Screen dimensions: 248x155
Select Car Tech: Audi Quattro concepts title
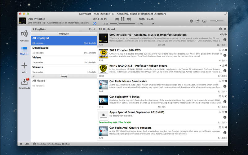[130, 128]
